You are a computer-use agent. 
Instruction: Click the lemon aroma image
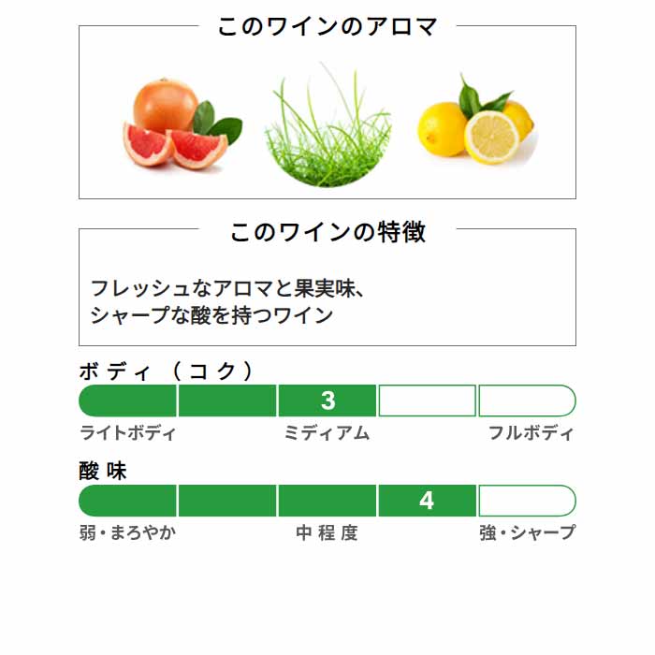click(477, 119)
